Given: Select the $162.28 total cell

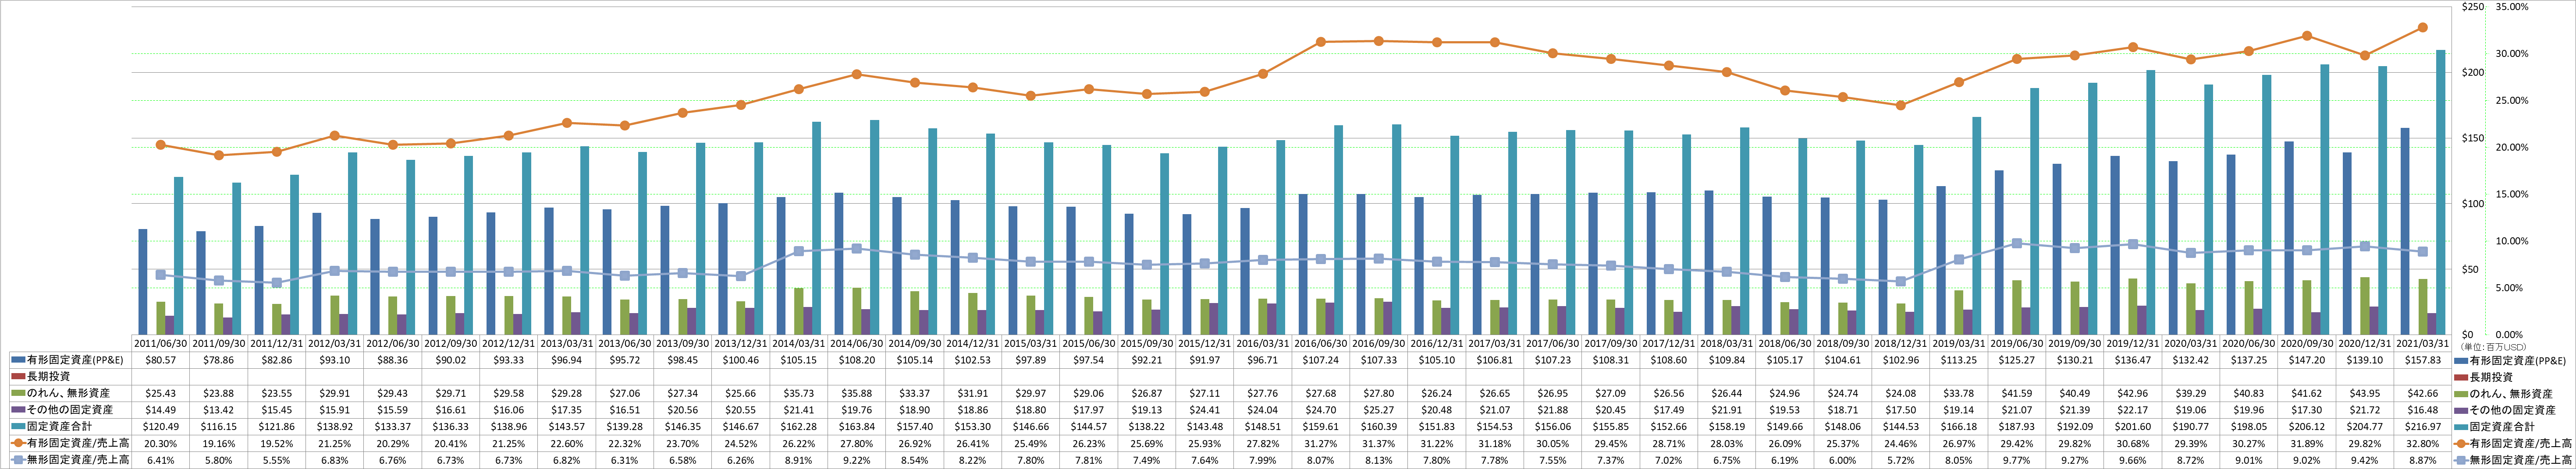Looking at the screenshot, I should click(x=799, y=426).
